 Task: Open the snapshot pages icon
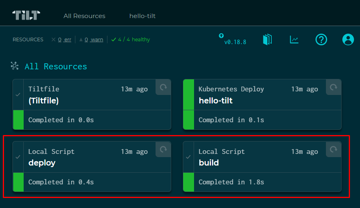pyautogui.click(x=267, y=40)
